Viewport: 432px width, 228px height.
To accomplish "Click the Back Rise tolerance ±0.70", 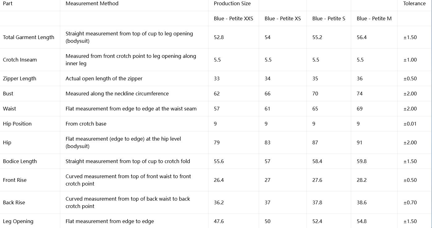I will click(410, 202).
